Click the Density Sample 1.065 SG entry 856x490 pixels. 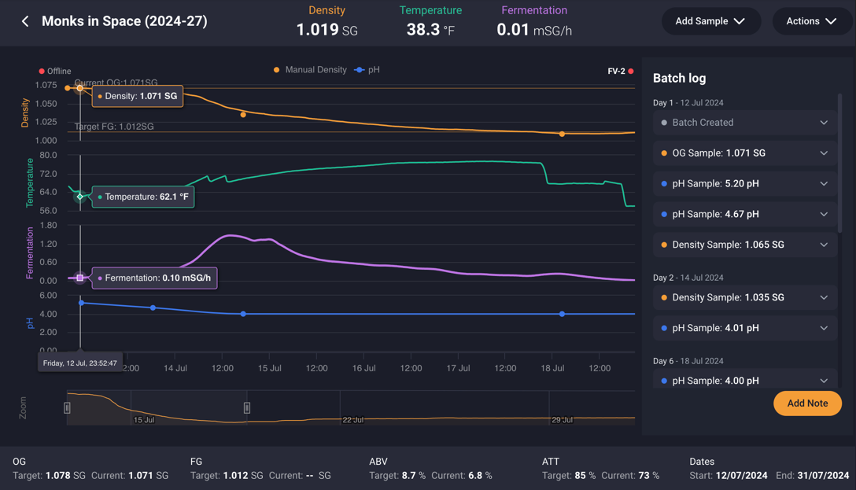(x=744, y=245)
